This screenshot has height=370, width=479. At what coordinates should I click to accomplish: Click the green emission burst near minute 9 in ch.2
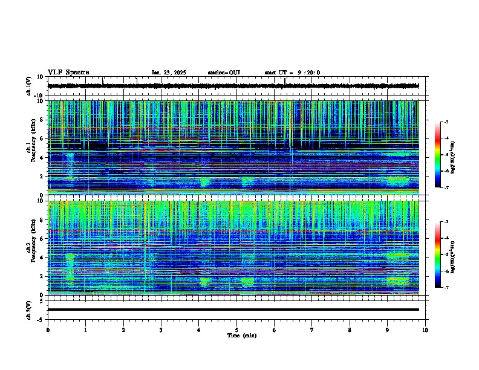tap(398, 281)
